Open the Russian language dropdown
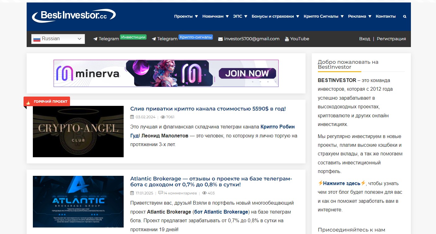The height and width of the screenshot is (234, 436). (58, 39)
